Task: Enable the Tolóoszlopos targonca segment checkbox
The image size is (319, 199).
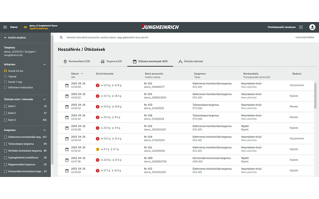Action: coord(5,144)
